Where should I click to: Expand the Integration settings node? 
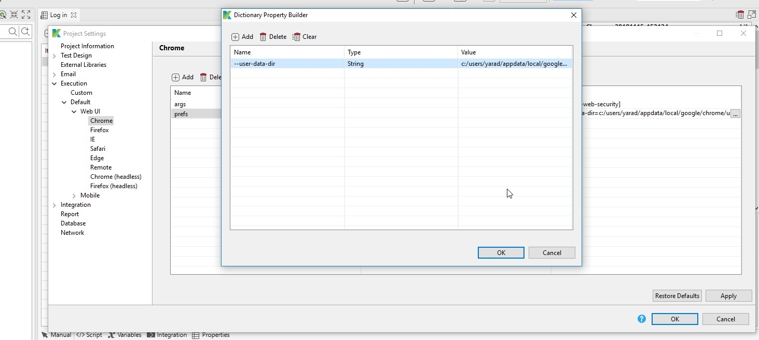54,205
